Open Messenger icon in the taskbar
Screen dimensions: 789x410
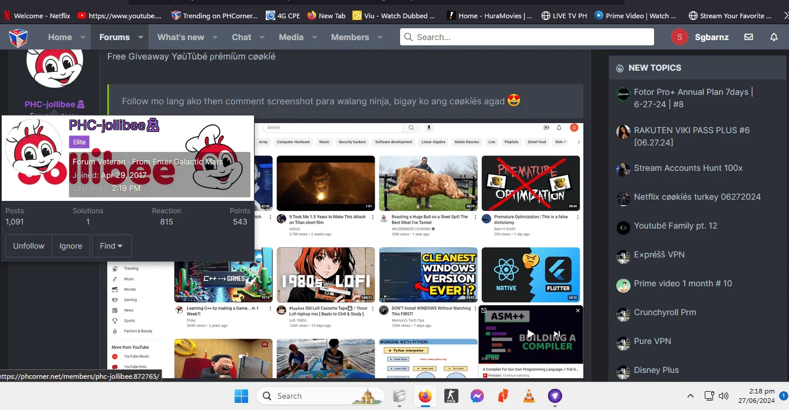coord(477,396)
